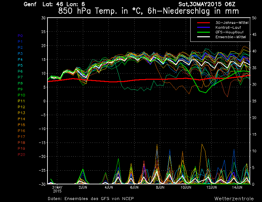Click the '35' precipitation axis value
Screen dimensions: 262x202
pyautogui.click(x=254, y=68)
